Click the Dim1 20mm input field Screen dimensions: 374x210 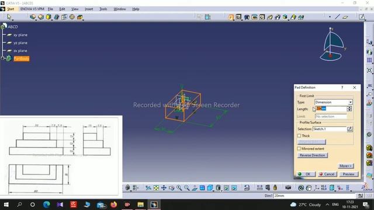click(x=315, y=196)
